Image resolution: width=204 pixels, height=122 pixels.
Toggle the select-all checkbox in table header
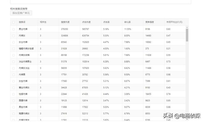click(13, 22)
